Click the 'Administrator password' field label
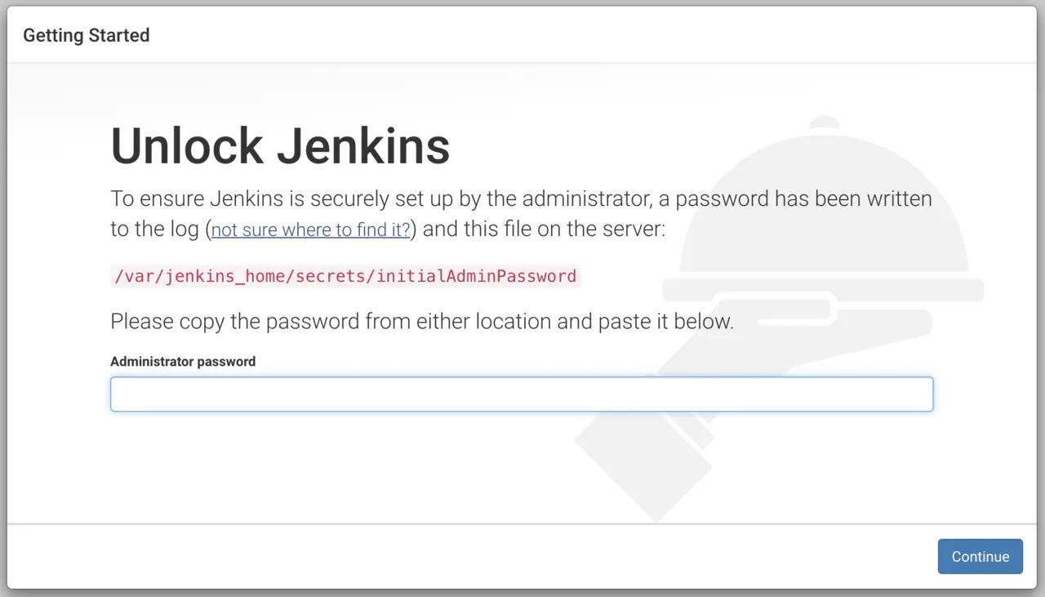1045x597 pixels. click(x=183, y=361)
